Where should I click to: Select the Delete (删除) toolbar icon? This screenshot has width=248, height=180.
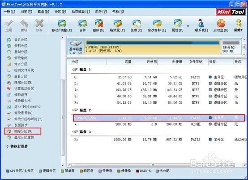pos(98,23)
